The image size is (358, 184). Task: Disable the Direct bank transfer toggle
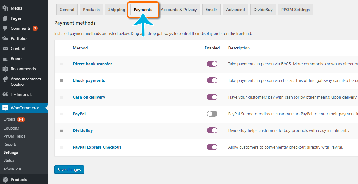(212, 64)
